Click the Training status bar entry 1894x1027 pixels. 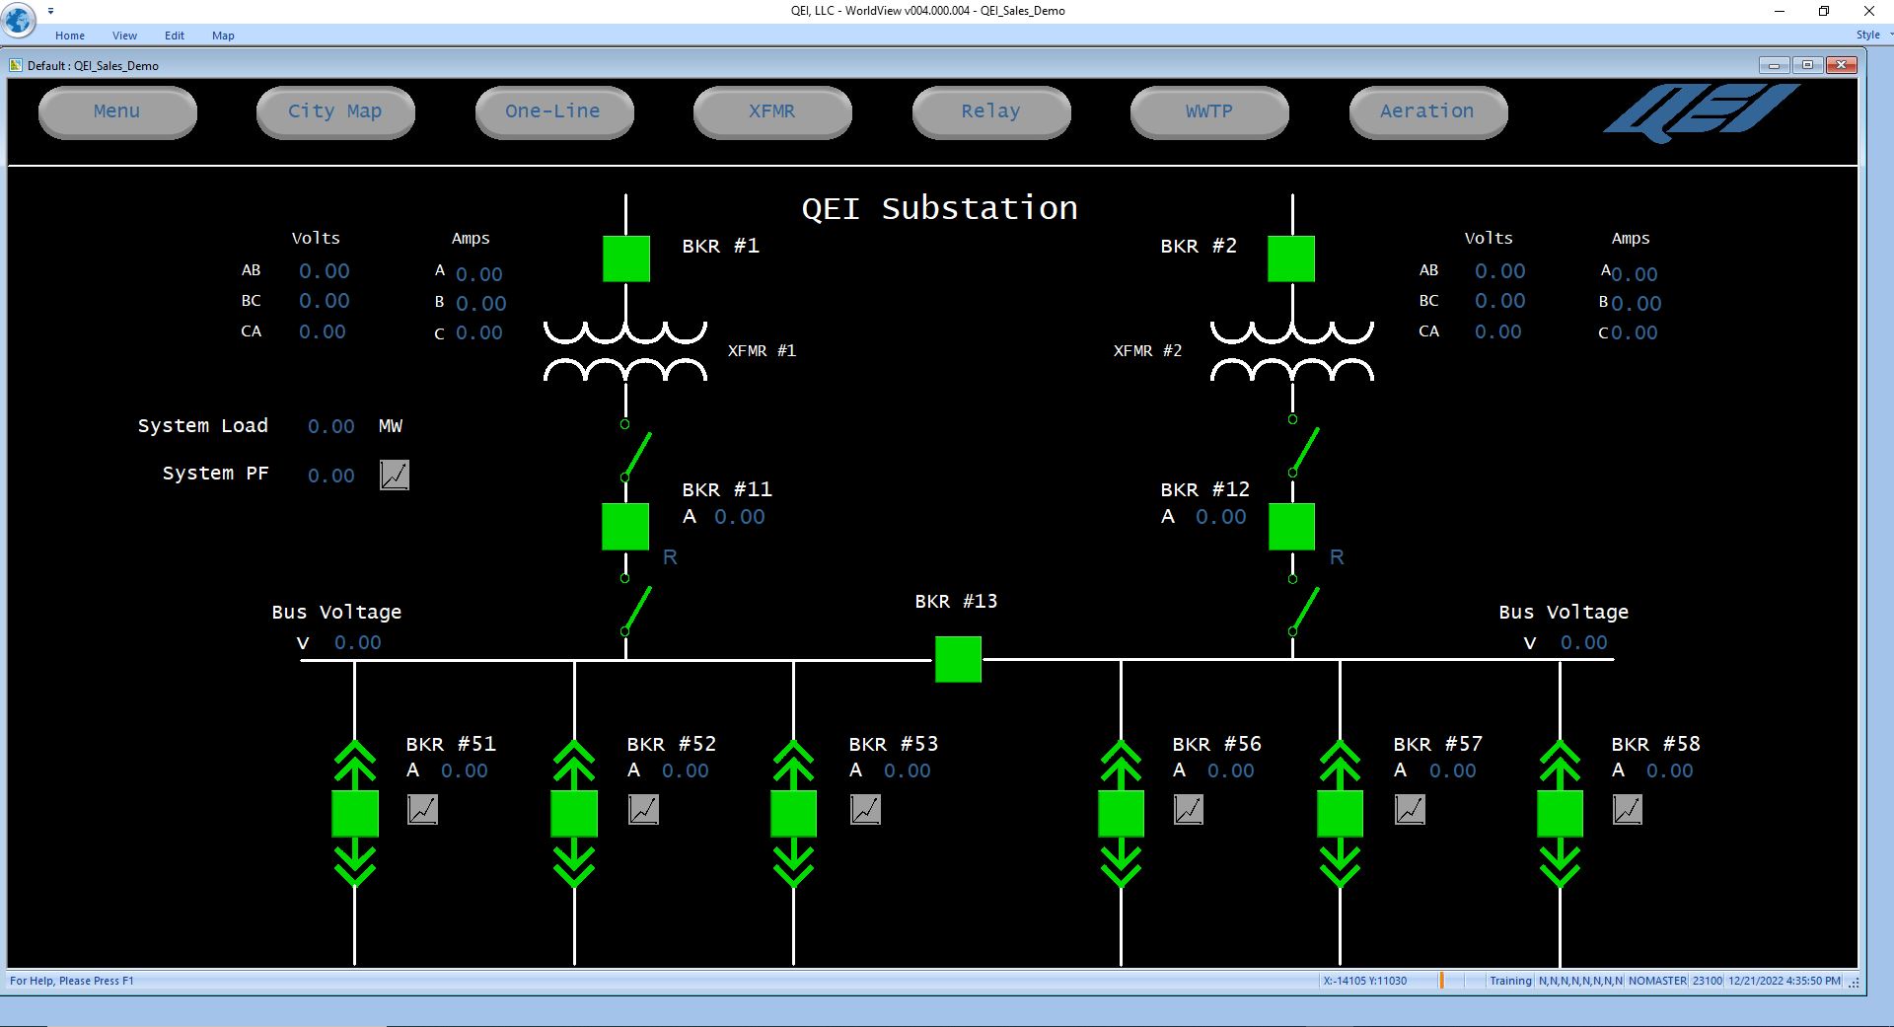coord(1510,981)
